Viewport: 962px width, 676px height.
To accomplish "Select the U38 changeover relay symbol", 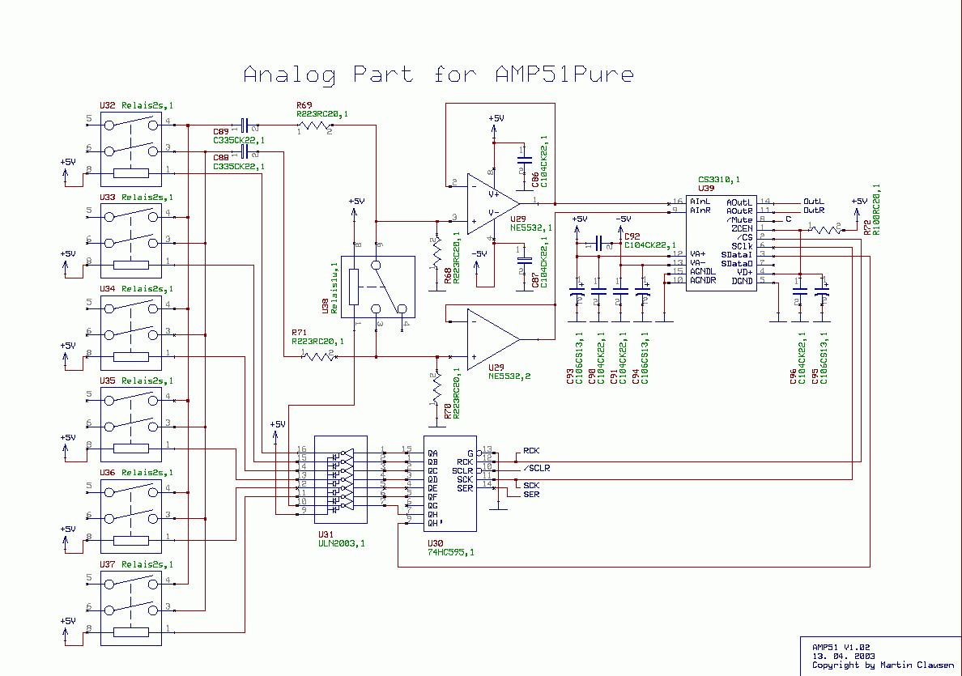I will (x=378, y=287).
